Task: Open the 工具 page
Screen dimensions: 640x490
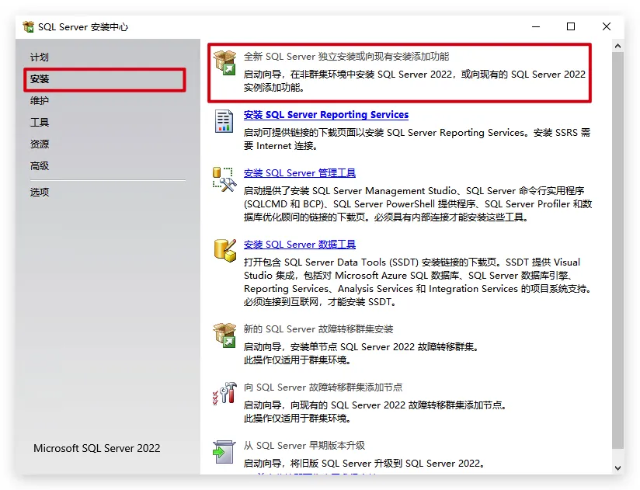Action: pos(40,123)
